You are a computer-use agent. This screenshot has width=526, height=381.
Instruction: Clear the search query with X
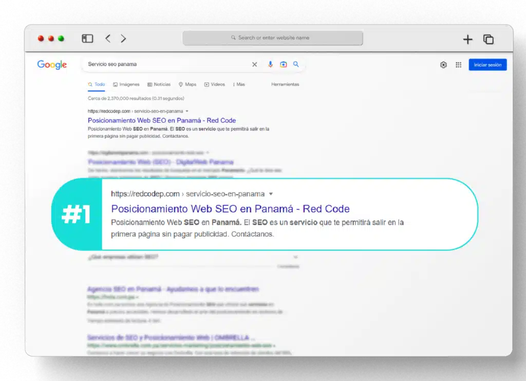(x=255, y=64)
